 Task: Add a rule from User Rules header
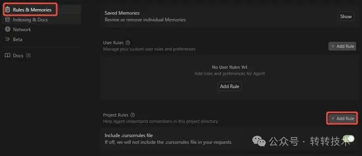(342, 46)
